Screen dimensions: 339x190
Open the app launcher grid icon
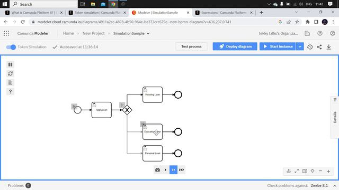click(6, 33)
